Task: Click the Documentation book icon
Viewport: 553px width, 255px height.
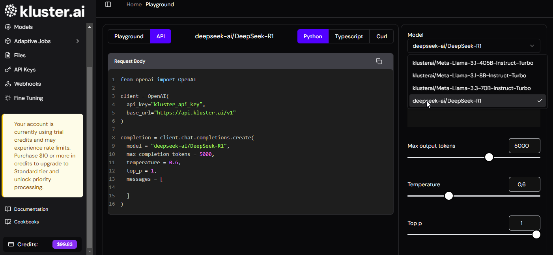Action: [x=7, y=209]
